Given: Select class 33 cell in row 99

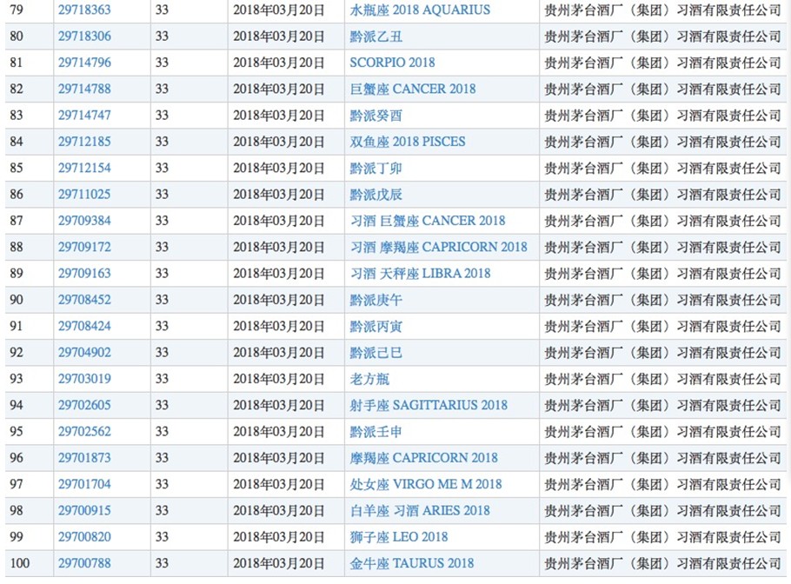Looking at the screenshot, I should point(189,536).
